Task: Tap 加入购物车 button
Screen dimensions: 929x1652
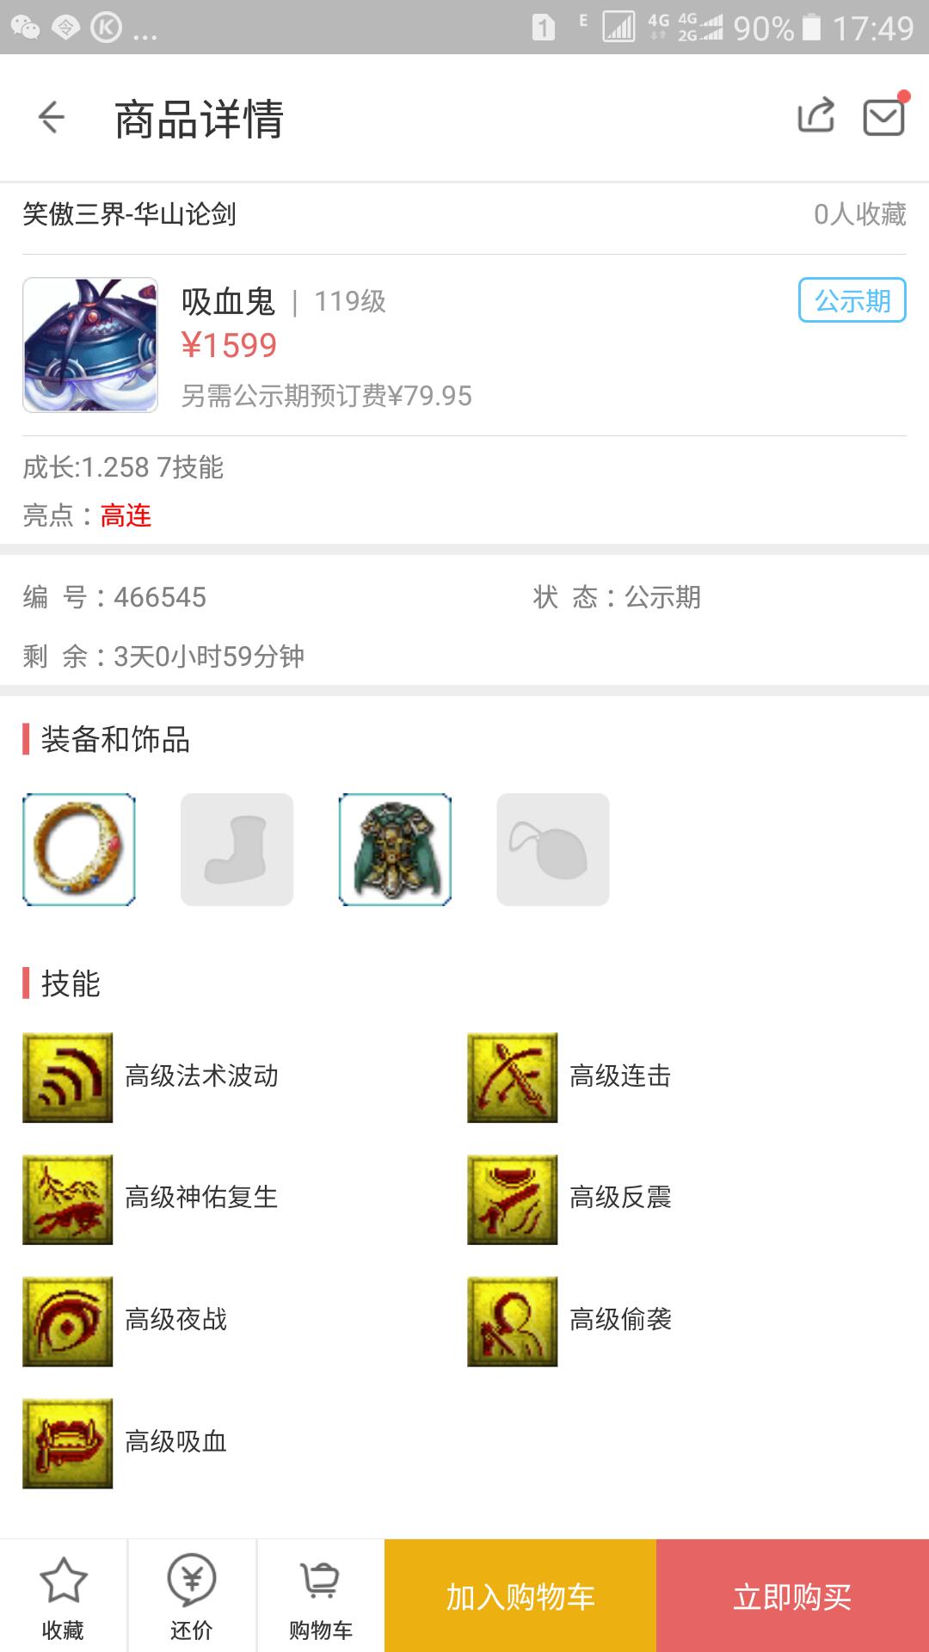Action: click(x=520, y=1596)
